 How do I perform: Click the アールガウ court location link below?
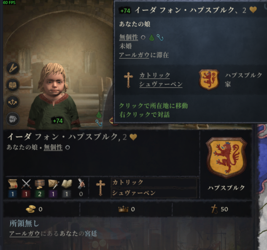point(24,234)
